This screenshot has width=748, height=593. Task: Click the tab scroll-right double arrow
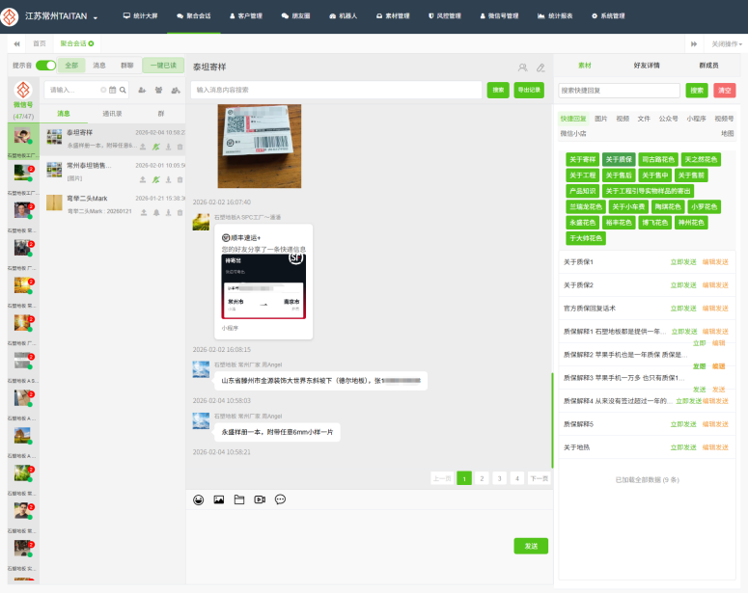click(694, 43)
